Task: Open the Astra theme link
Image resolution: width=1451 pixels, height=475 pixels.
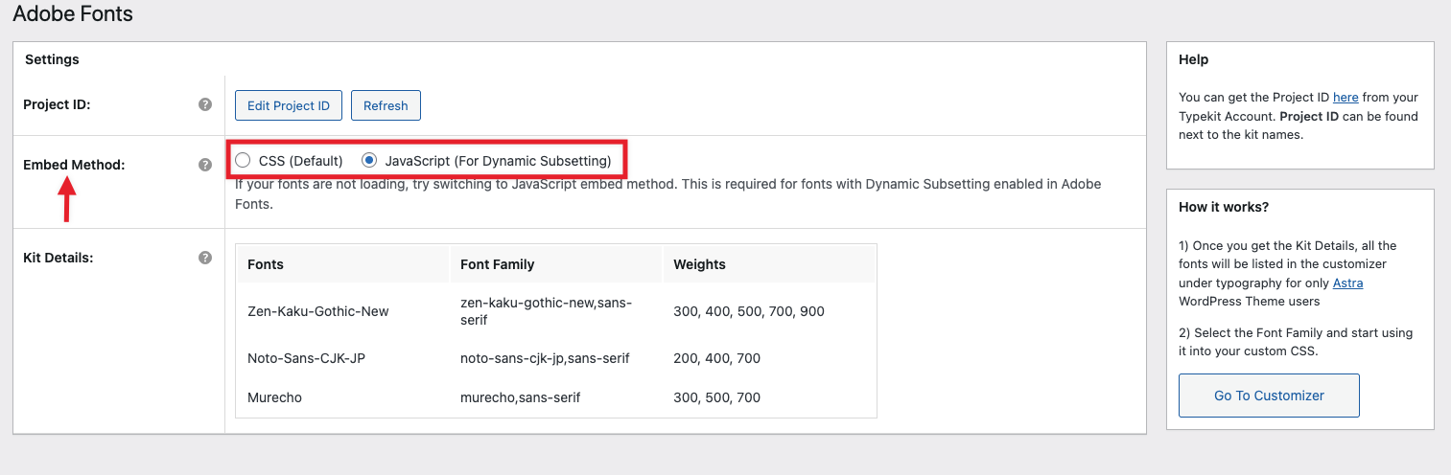Action: (1347, 283)
